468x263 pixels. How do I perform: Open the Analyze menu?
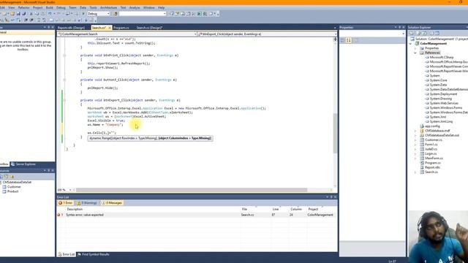(135, 7)
